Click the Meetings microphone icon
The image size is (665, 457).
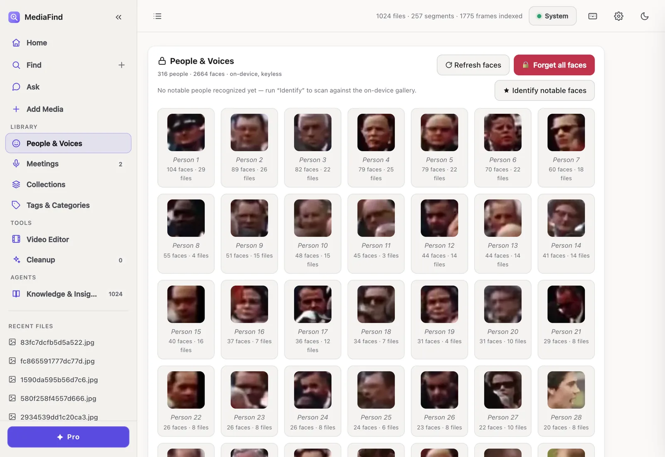coord(16,164)
